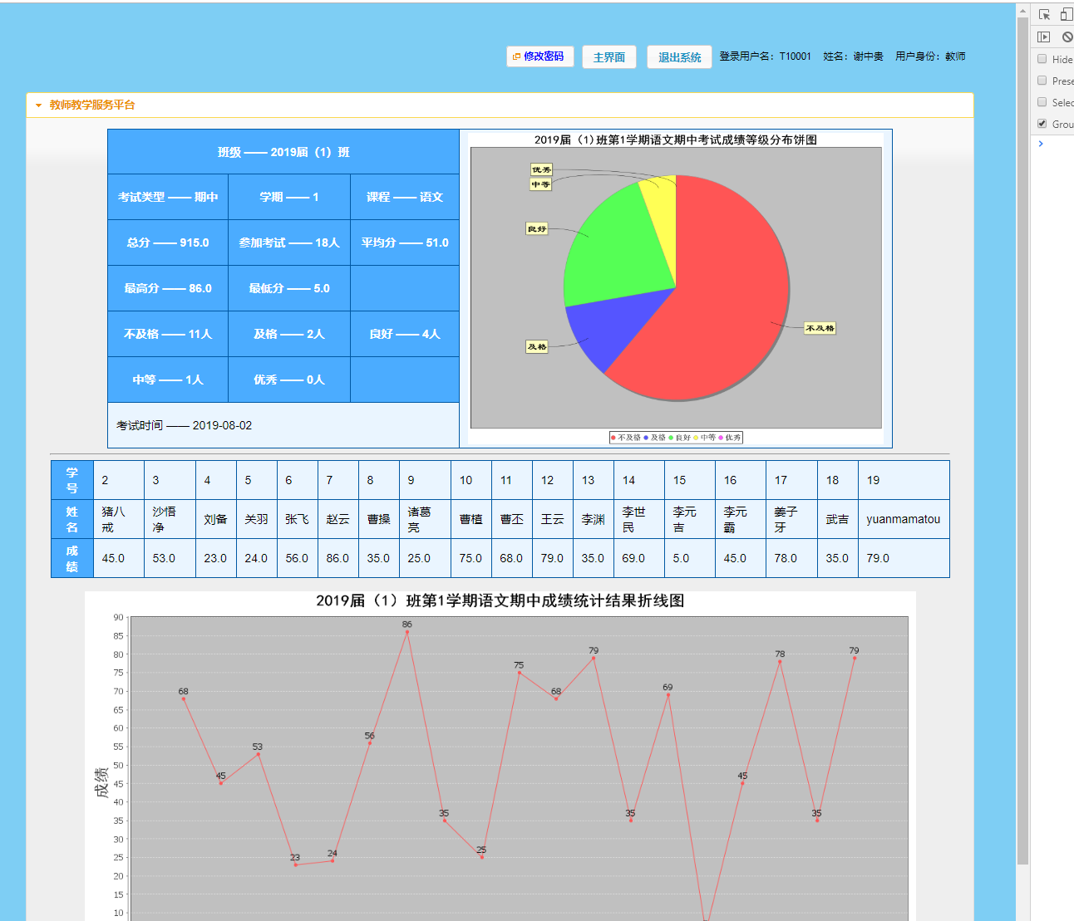This screenshot has height=921, width=1074.
Task: Click the 用户身份：教师 text
Action: point(930,56)
